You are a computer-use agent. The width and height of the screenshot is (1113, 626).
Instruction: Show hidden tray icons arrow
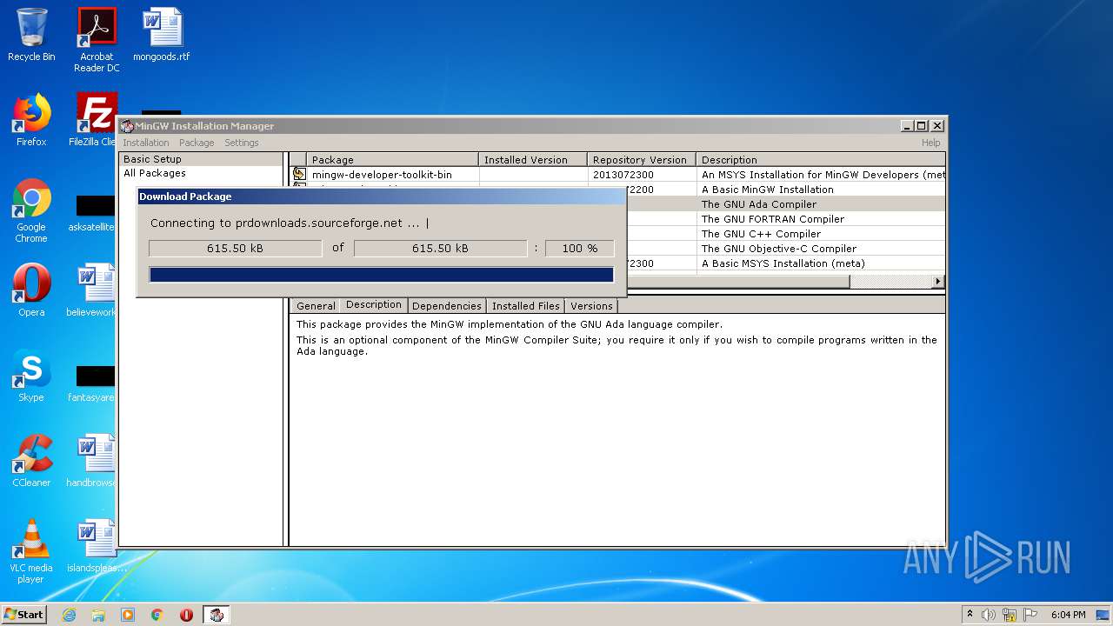(x=970, y=615)
